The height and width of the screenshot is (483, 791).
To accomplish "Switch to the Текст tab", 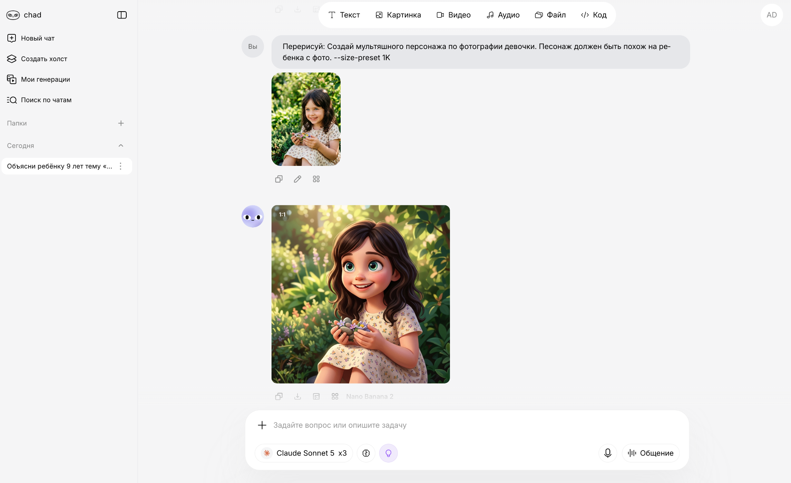I will click(344, 15).
